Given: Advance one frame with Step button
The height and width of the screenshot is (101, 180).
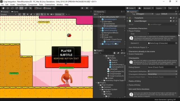Looking at the screenshot, I should [x=91, y=8].
